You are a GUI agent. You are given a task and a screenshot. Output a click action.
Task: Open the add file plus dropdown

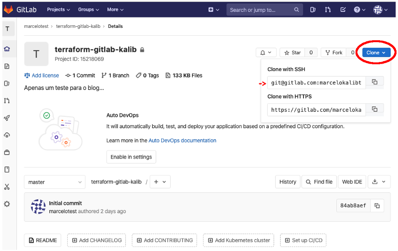tap(160, 182)
